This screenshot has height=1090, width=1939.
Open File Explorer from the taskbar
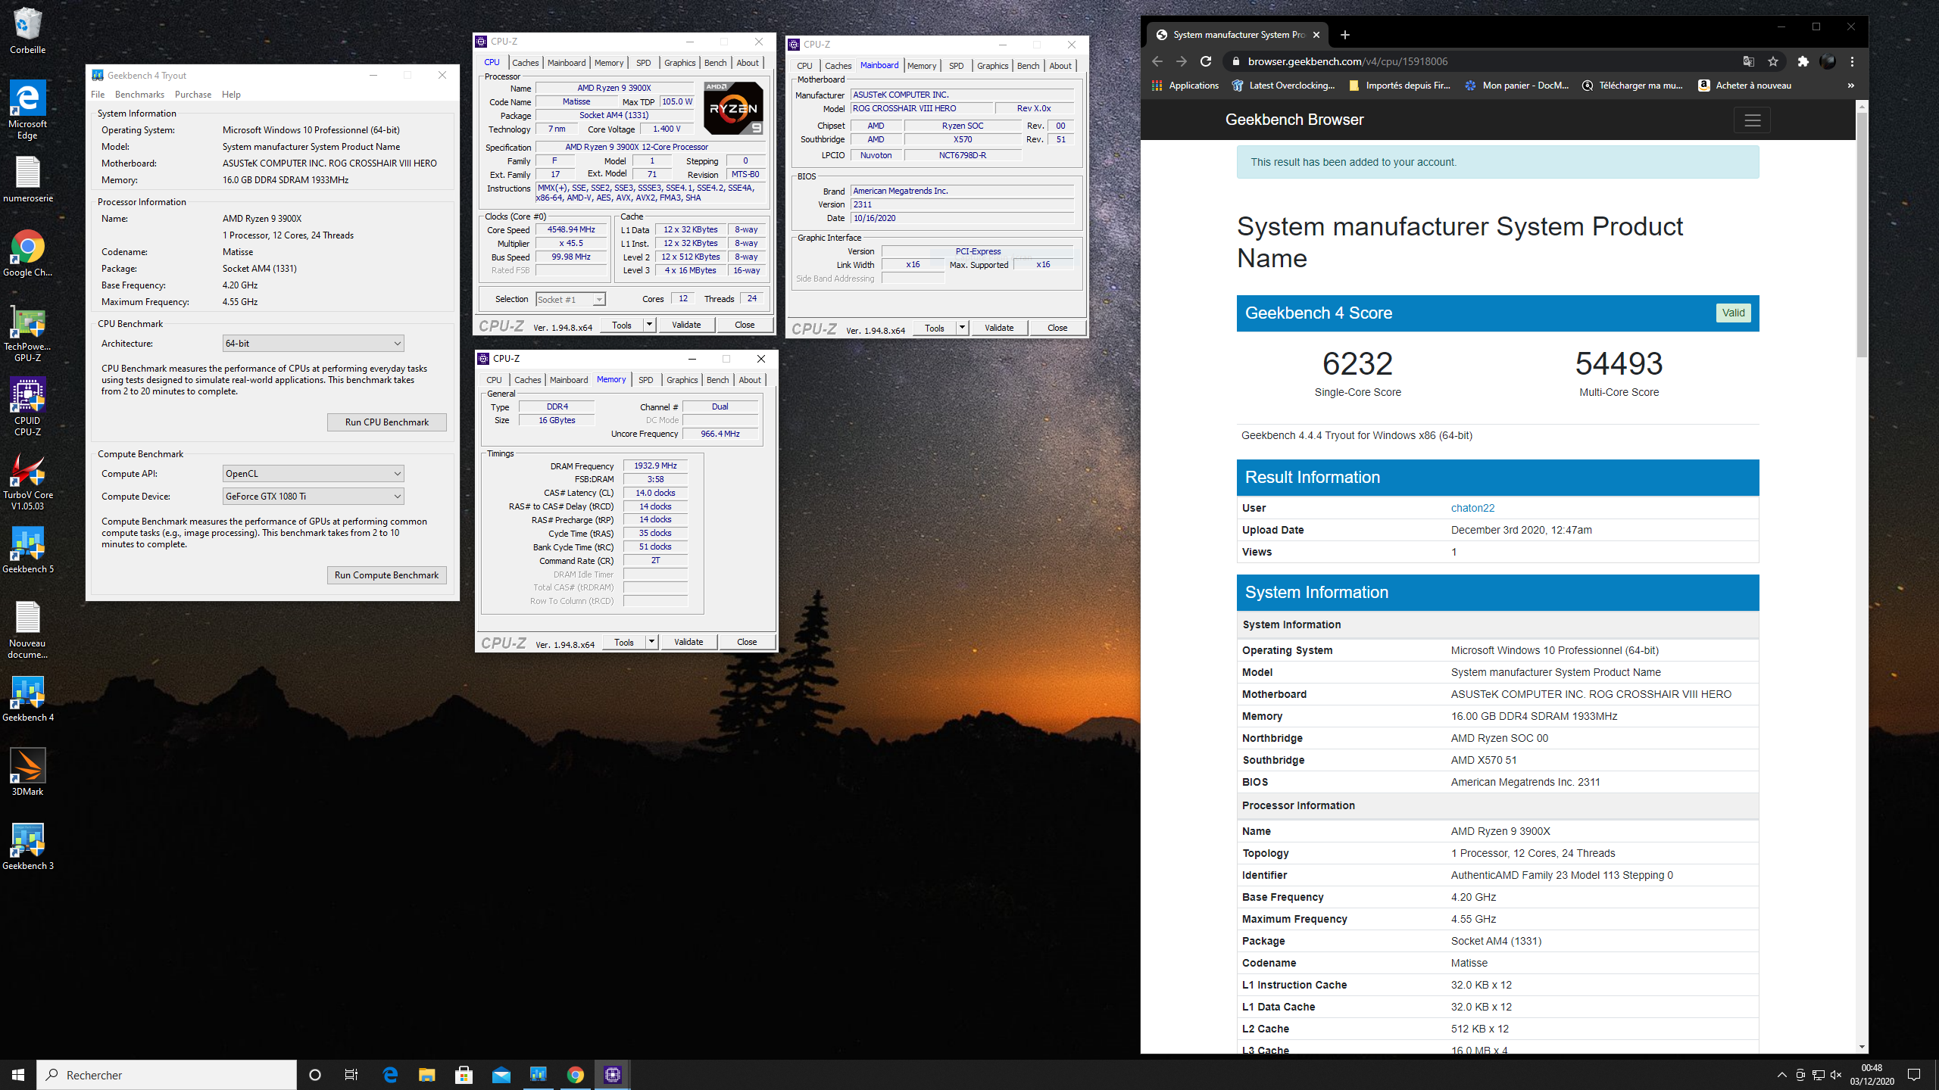pyautogui.click(x=426, y=1075)
